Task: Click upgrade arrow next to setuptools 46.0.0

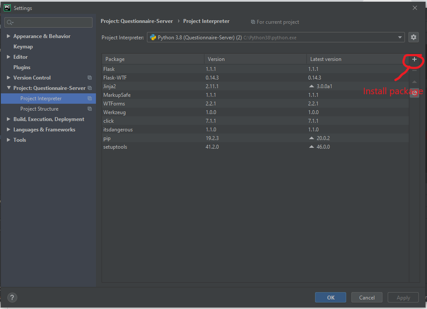Action: 312,147
